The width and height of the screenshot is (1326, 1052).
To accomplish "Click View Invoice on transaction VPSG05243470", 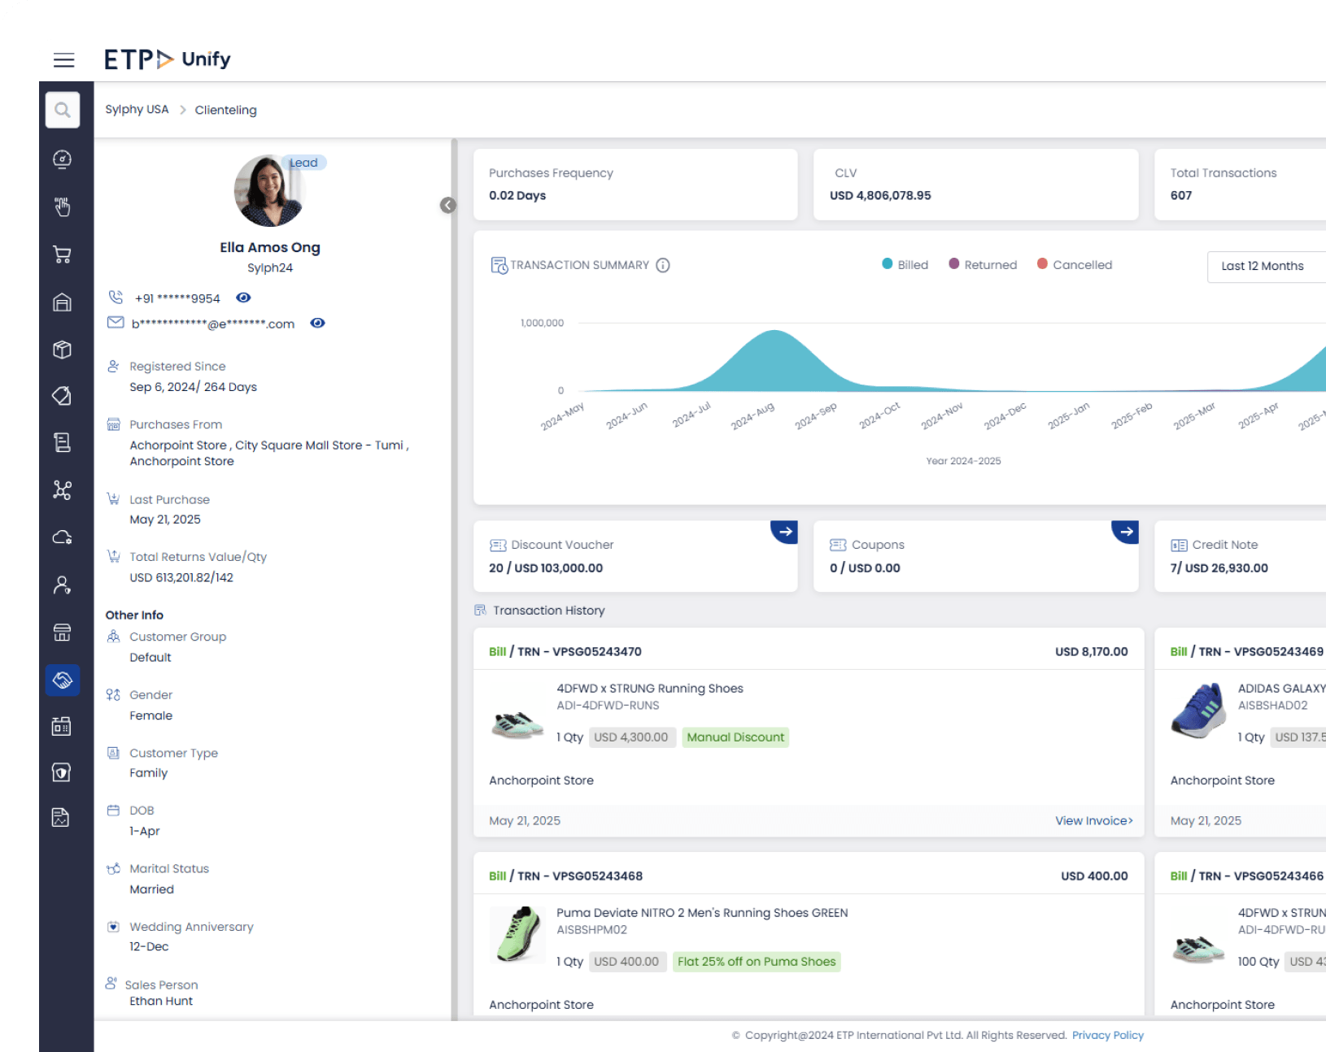I will click(x=1093, y=820).
